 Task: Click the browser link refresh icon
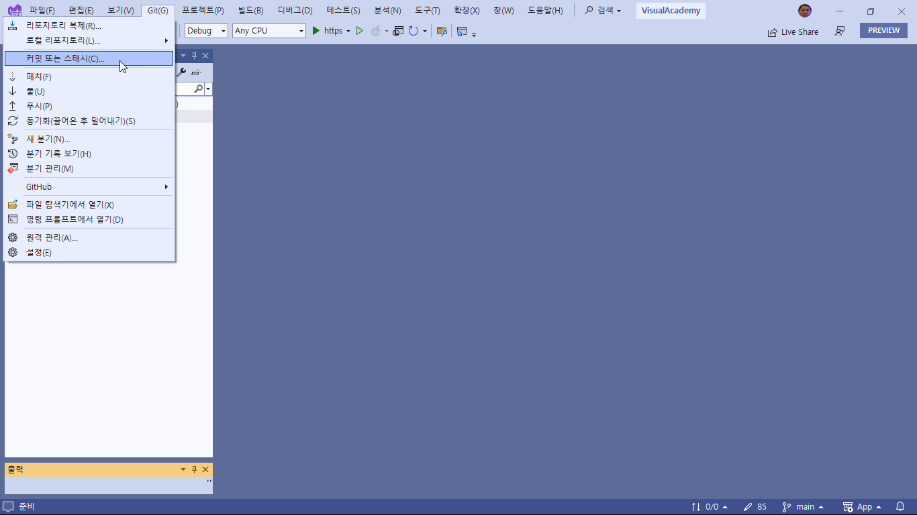(414, 31)
